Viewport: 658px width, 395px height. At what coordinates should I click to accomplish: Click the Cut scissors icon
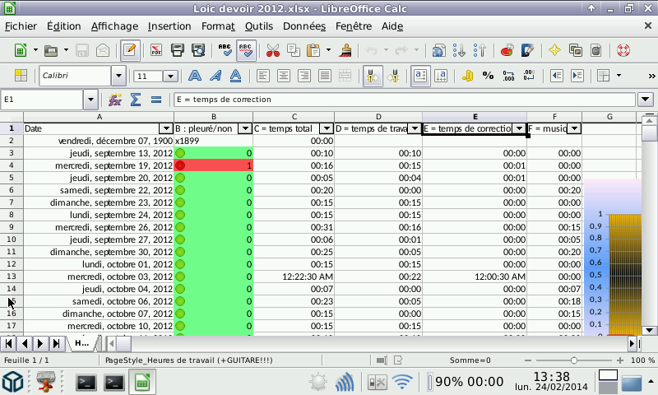point(273,51)
